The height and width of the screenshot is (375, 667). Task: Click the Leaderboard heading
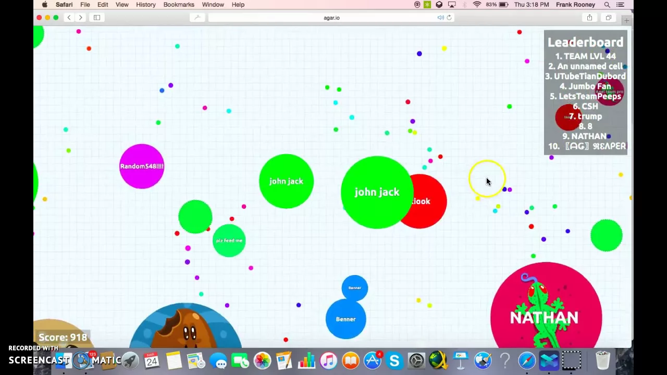(585, 42)
